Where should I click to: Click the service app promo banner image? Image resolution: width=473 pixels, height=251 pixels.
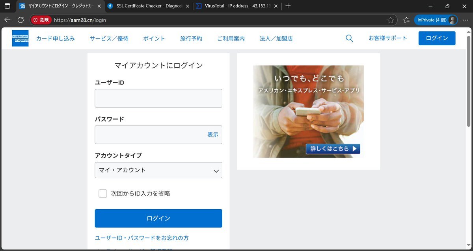[308, 111]
